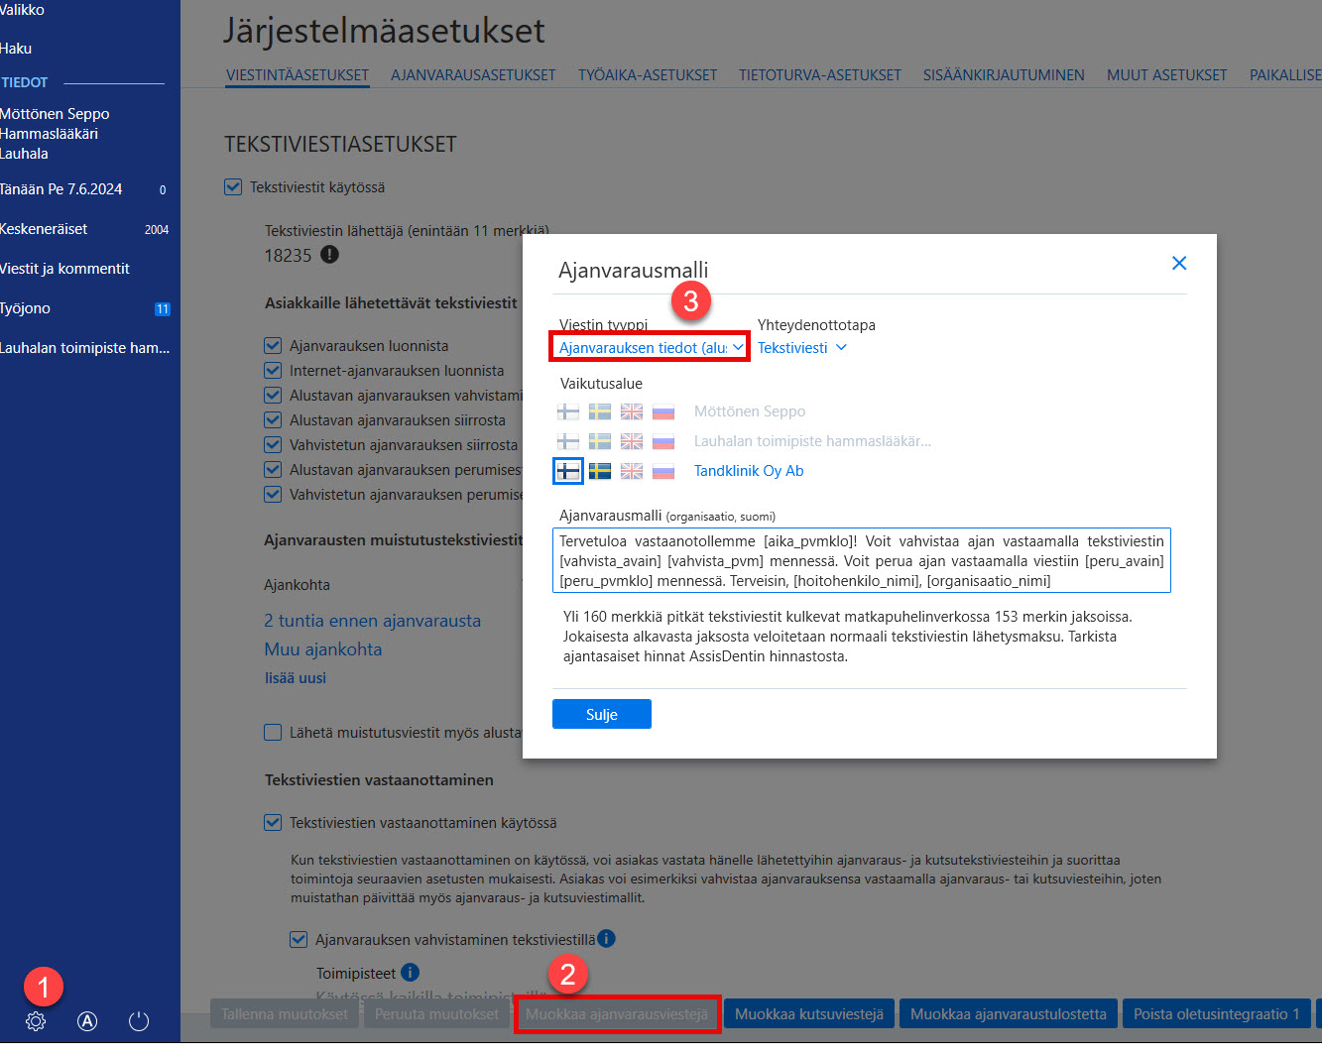Select Swedish flag in Möttönen Seppo row

[600, 411]
